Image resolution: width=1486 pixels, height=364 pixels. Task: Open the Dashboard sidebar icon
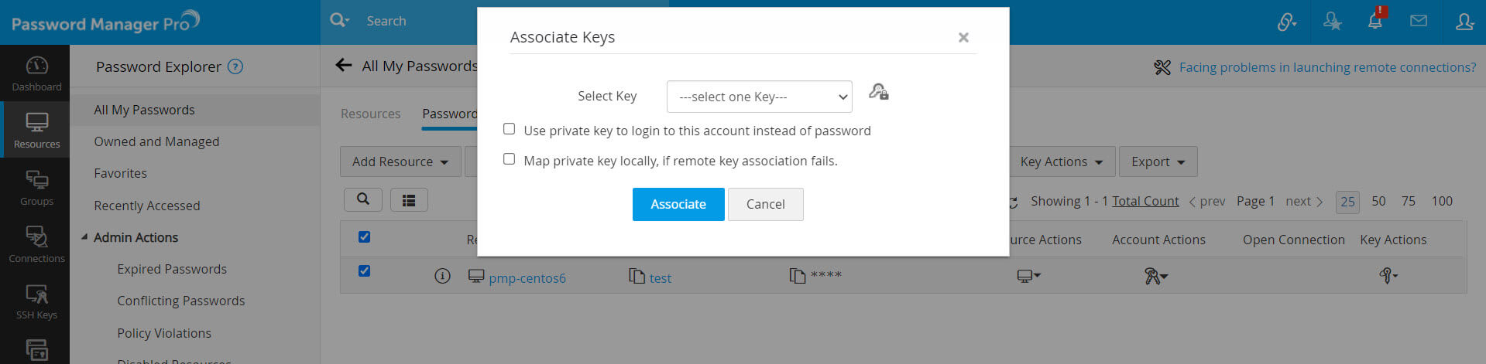coord(36,73)
